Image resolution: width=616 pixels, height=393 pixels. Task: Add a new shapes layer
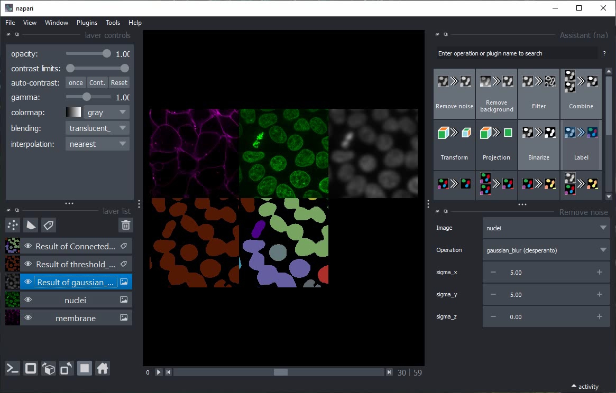(31, 225)
